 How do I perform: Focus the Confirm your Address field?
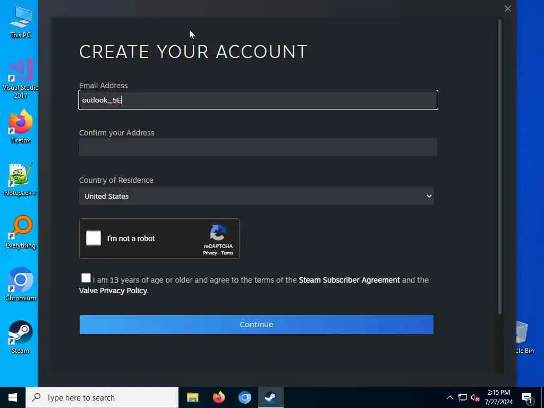point(258,148)
